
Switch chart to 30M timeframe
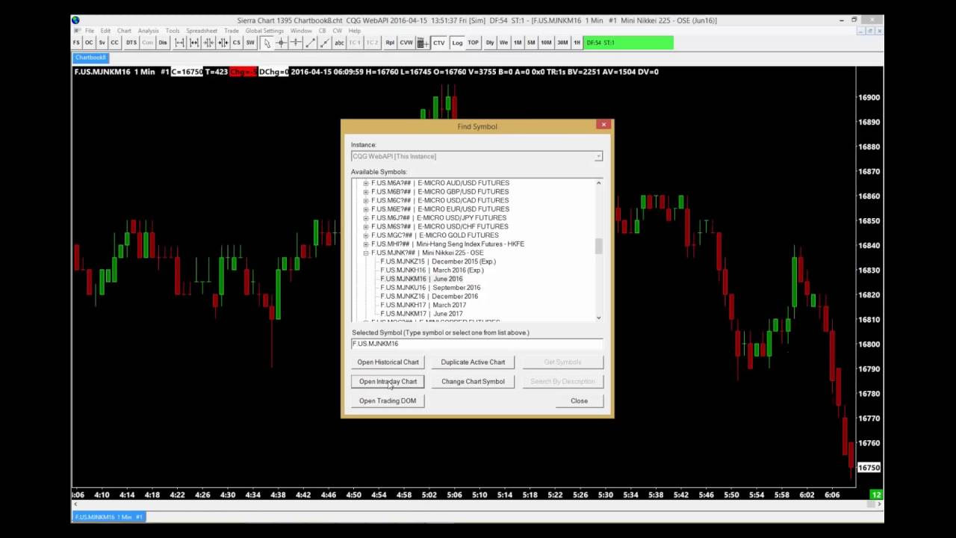pos(562,43)
